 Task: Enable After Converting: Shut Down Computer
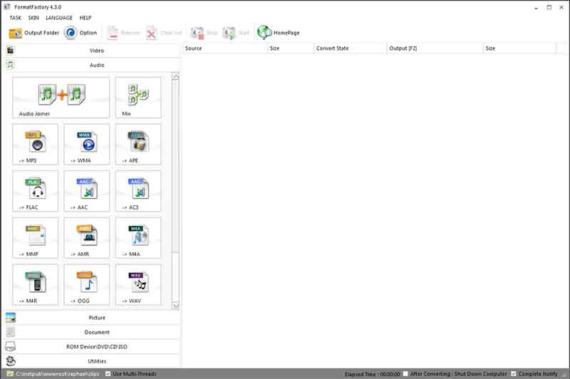(405, 373)
